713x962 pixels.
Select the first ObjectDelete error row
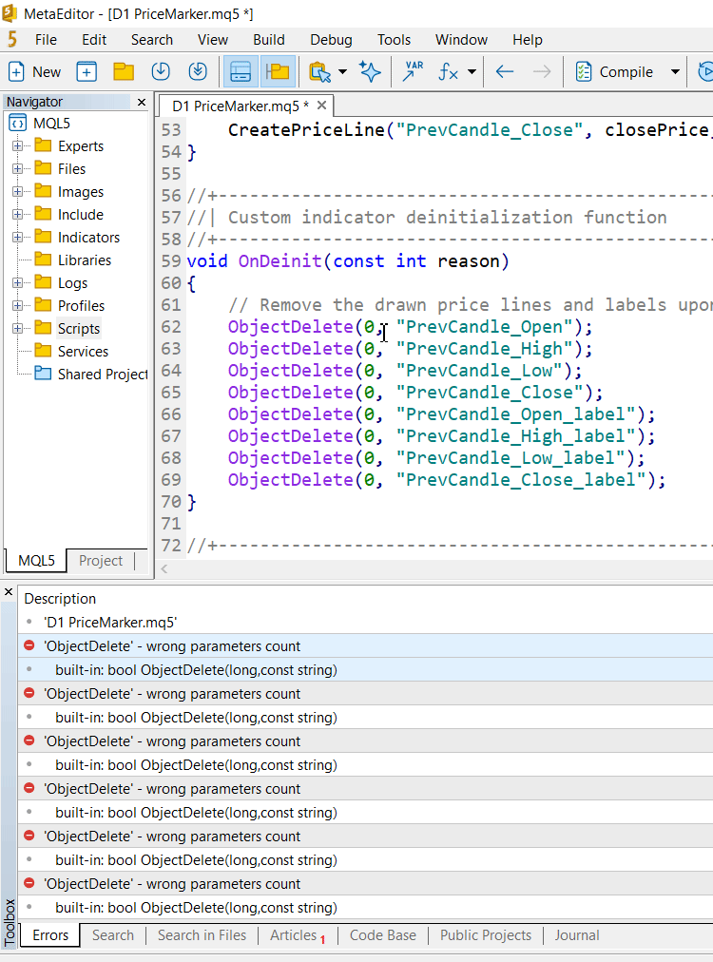click(366, 646)
